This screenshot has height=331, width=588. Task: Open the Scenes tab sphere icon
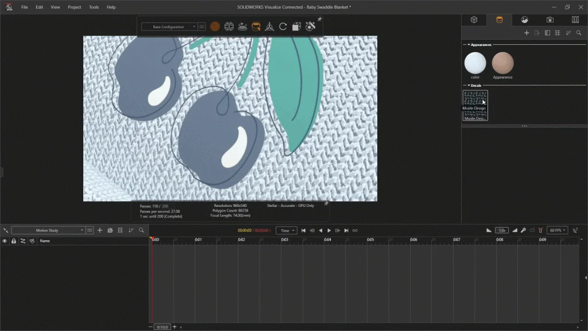coord(524,20)
